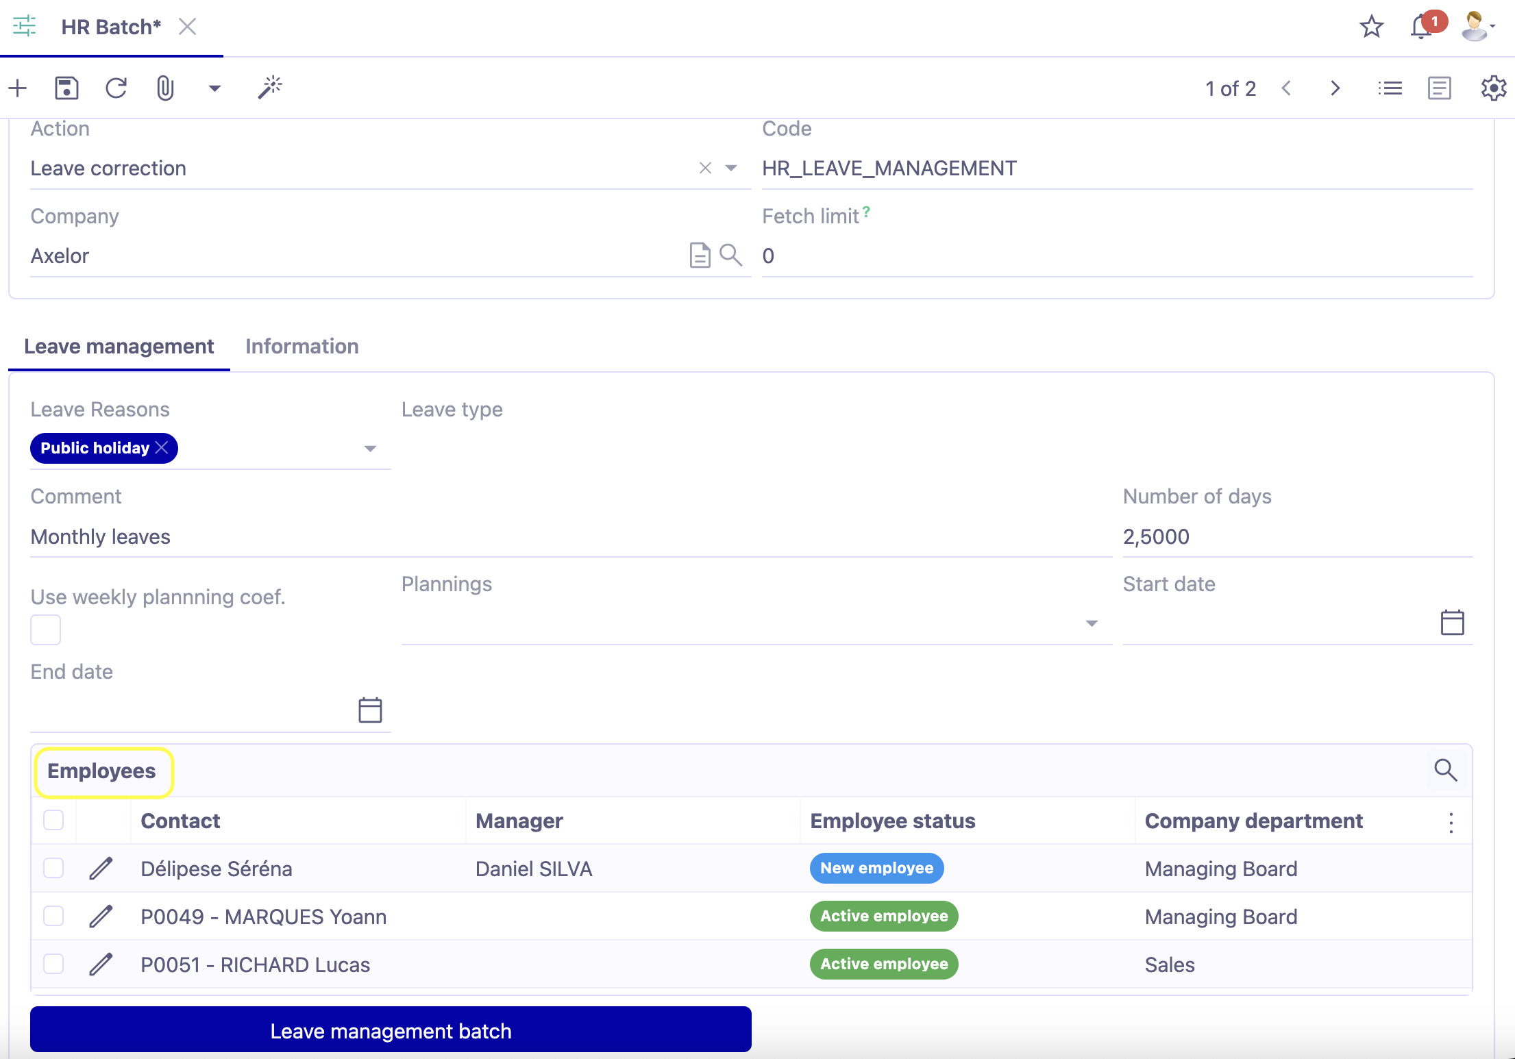Open the settings gear menu
This screenshot has width=1515, height=1059.
[1492, 88]
